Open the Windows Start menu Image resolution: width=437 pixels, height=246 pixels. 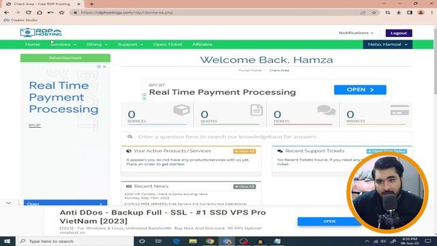point(8,241)
